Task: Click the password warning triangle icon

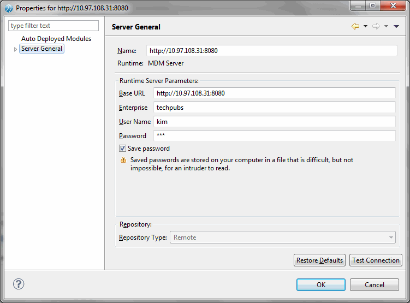Action: point(123,160)
